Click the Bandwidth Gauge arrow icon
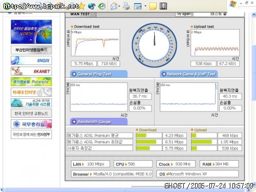This screenshot has width=256, height=192. (74, 122)
